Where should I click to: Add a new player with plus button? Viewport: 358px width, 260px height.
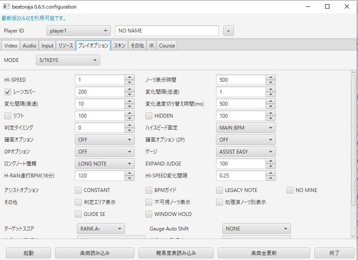pos(228,31)
